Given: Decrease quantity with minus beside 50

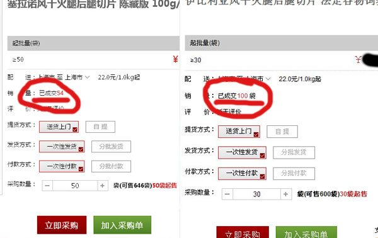Looking at the screenshot, I should click(47, 186).
